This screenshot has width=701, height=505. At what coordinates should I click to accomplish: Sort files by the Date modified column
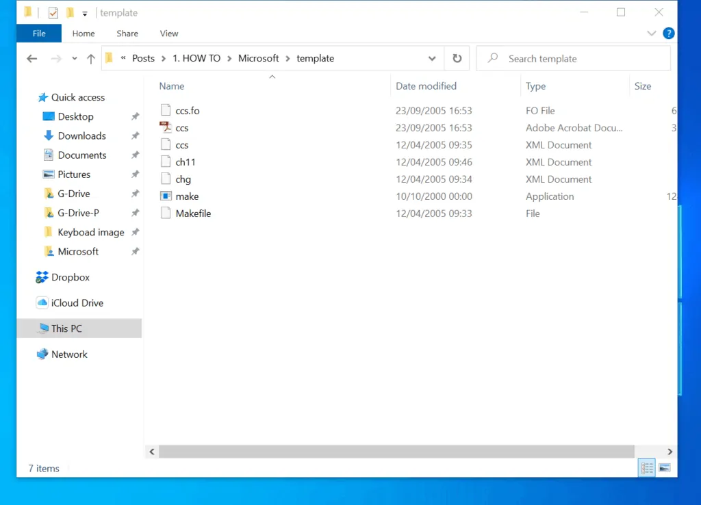426,86
